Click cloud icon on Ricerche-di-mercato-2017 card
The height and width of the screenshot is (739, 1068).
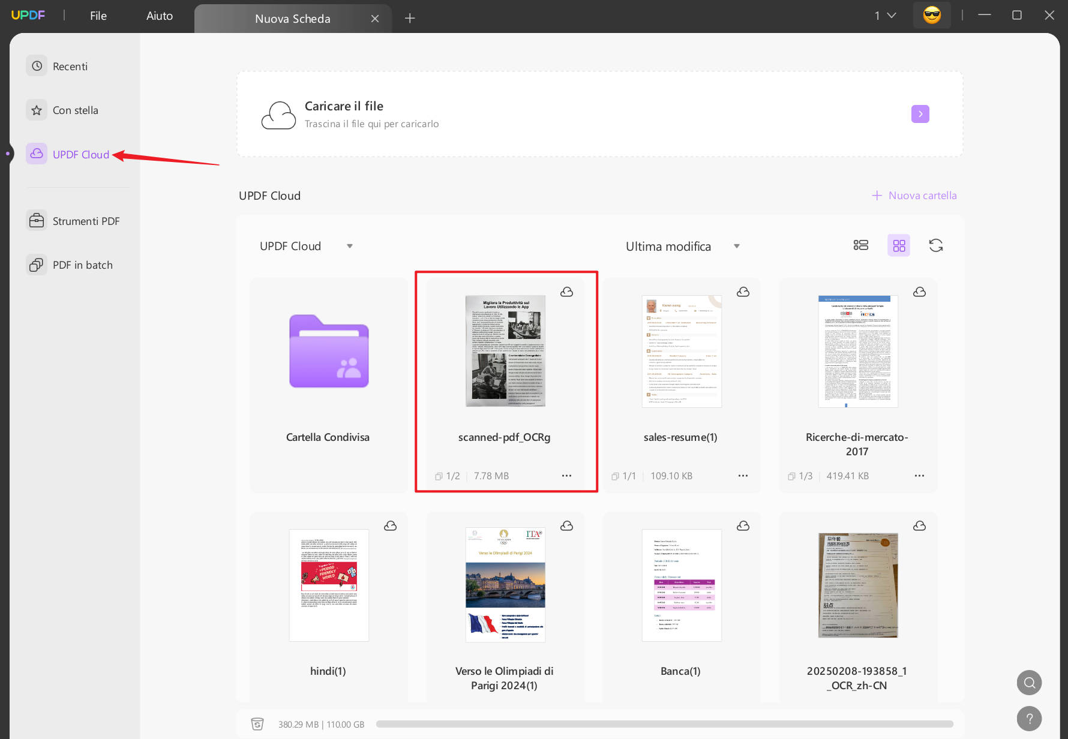[x=919, y=292]
